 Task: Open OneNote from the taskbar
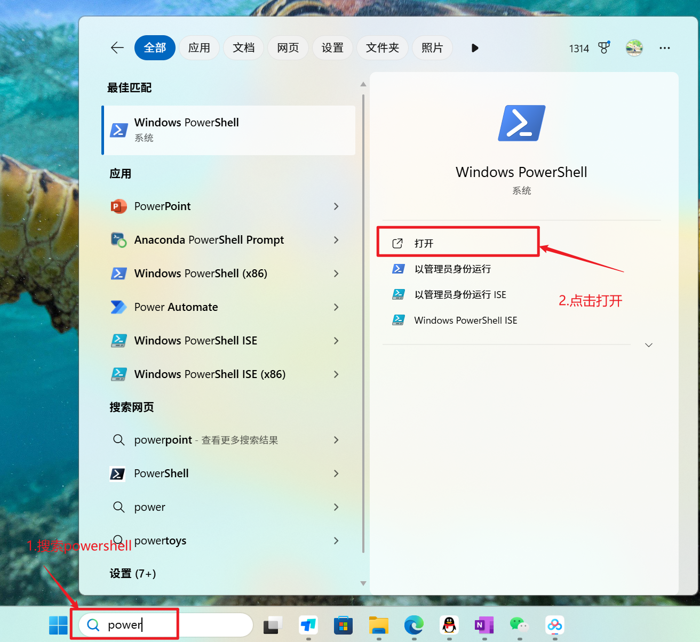(484, 625)
